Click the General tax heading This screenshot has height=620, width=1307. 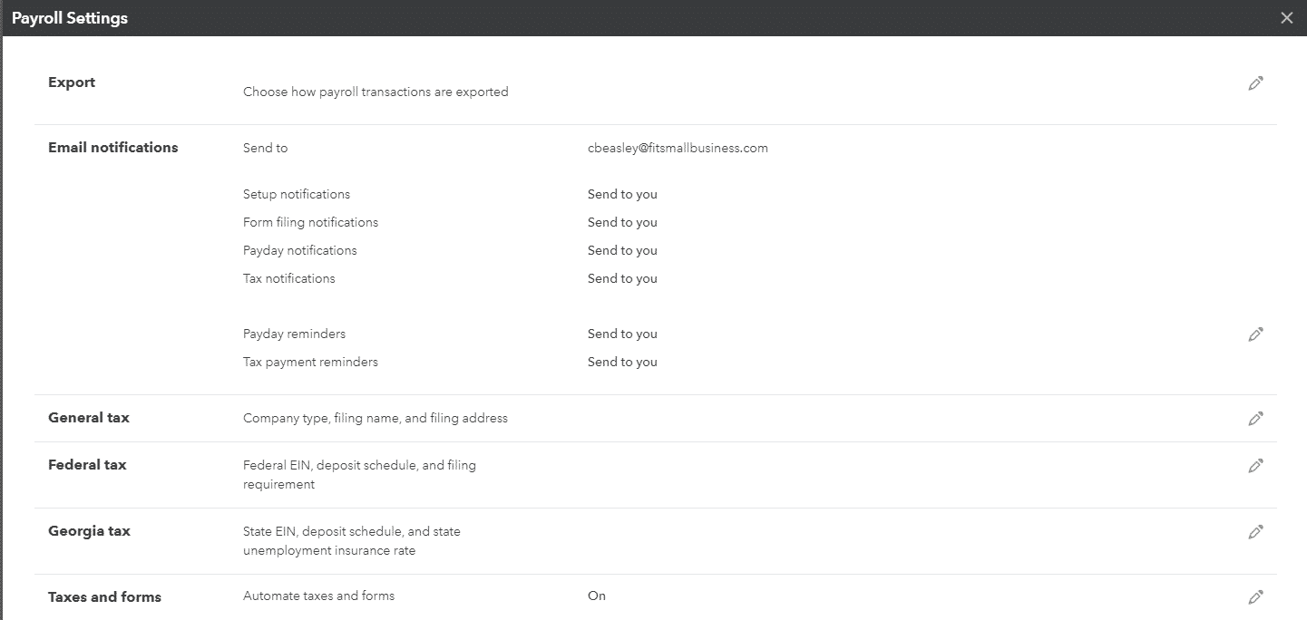tap(89, 418)
